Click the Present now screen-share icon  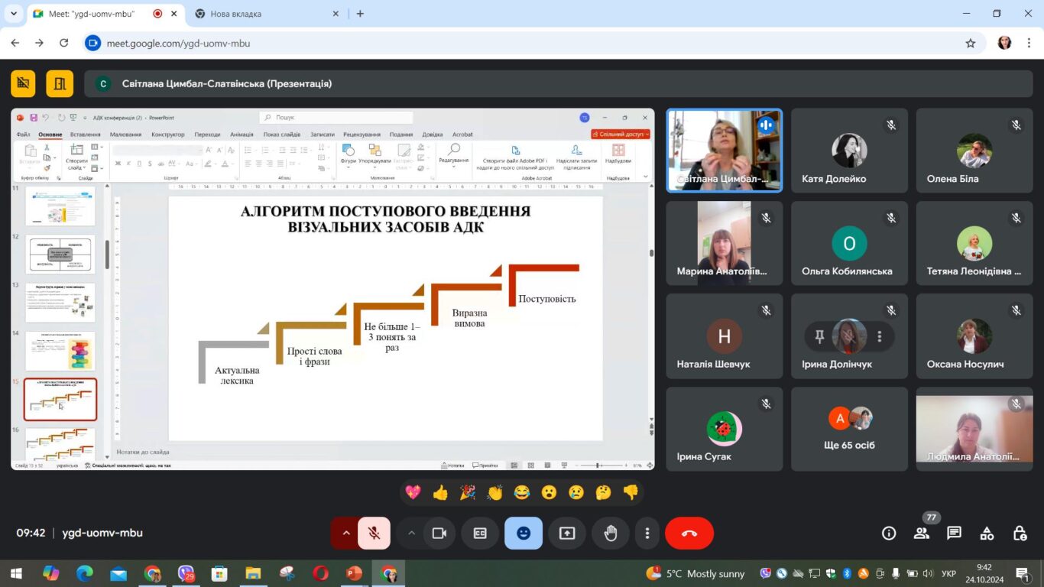(x=566, y=533)
